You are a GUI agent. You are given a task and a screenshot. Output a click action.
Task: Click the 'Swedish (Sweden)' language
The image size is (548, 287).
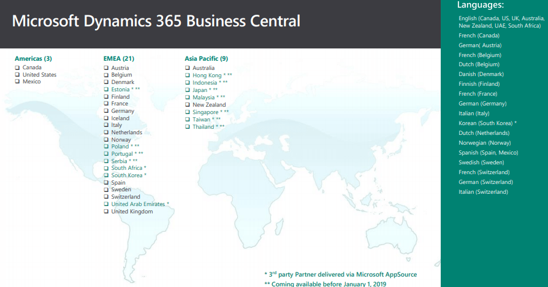481,162
